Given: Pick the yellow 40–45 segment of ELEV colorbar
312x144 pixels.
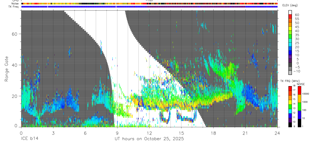Looking at the screenshot, I should click(290, 29).
